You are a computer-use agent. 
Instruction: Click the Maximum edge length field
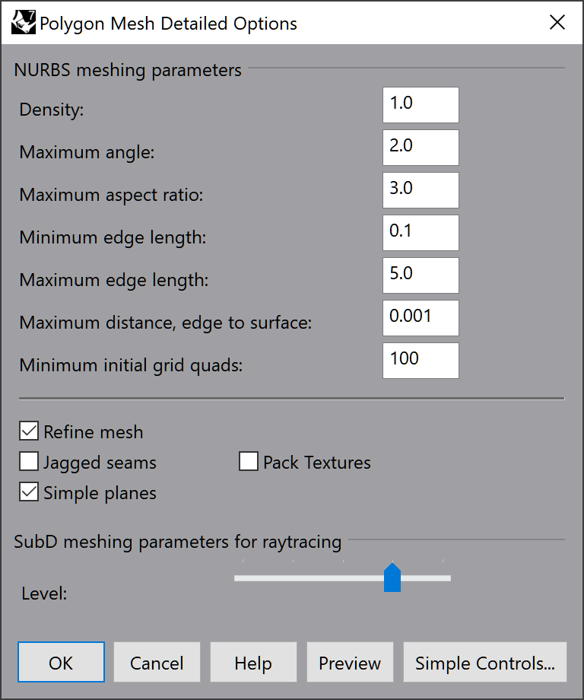coord(421,275)
